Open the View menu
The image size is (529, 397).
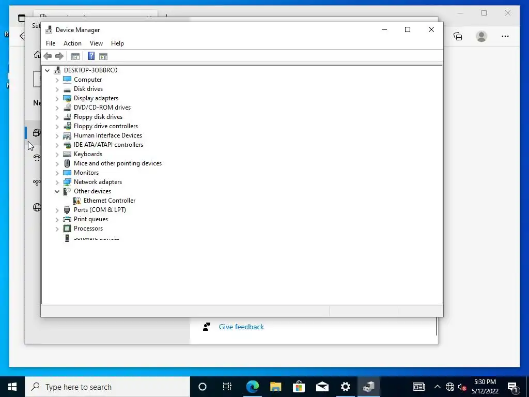coord(96,43)
